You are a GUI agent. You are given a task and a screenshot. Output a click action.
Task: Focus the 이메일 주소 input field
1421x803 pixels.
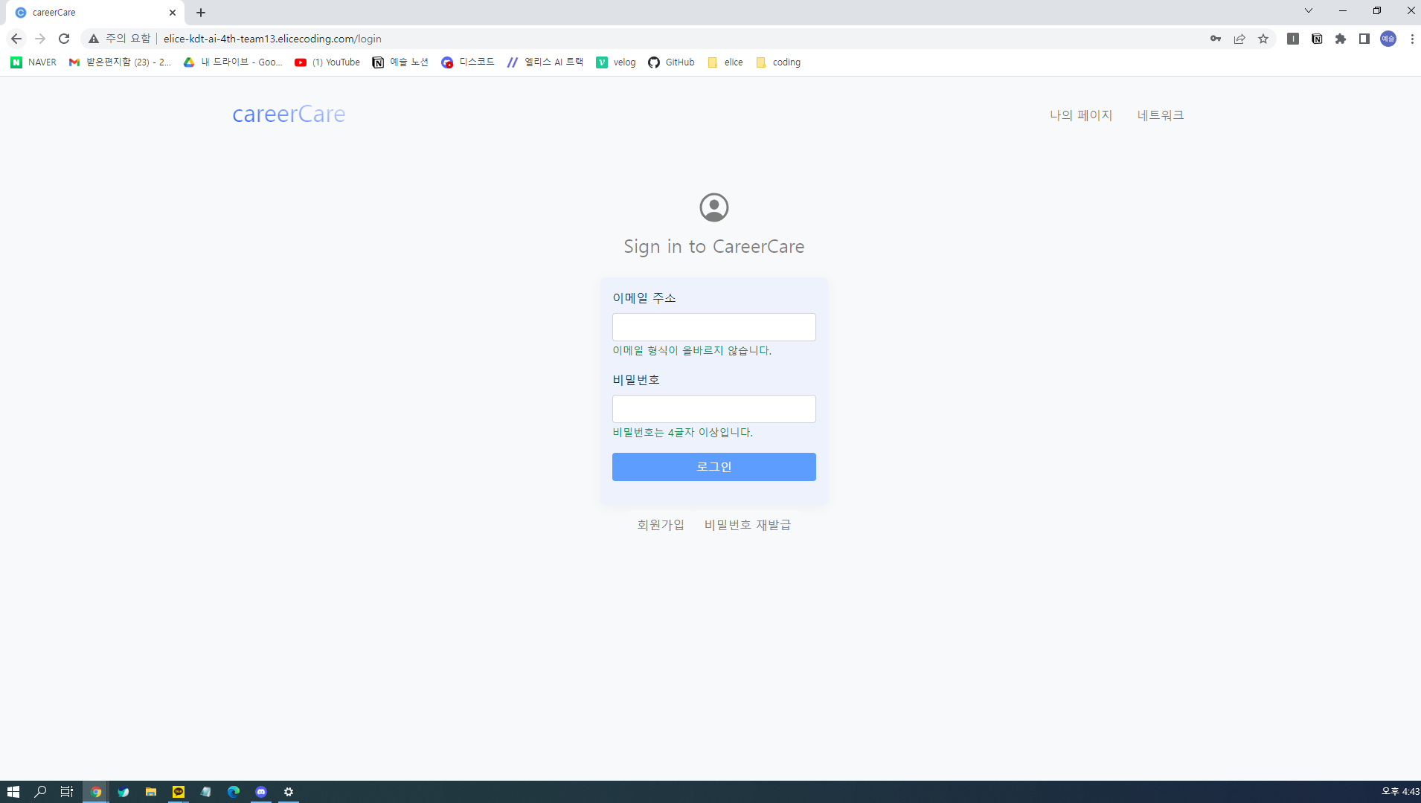[713, 327]
